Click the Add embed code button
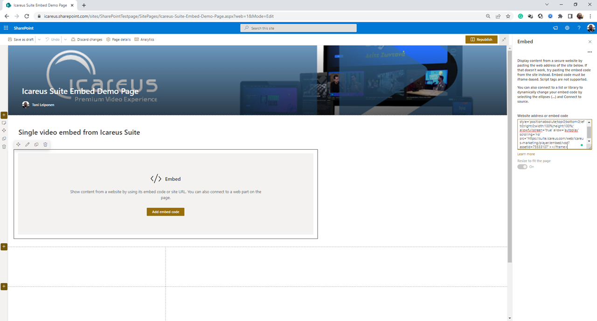597x321 pixels. click(x=166, y=212)
